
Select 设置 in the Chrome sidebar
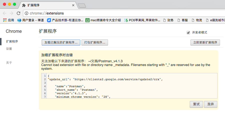9,49
